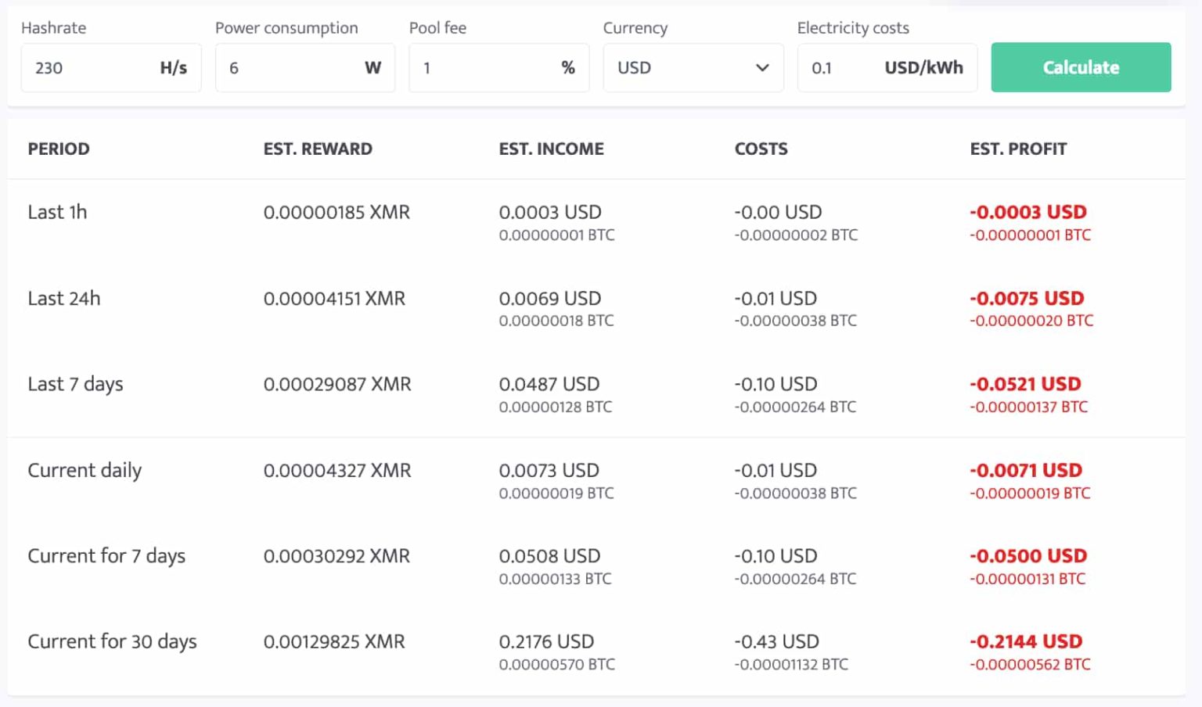This screenshot has height=707, width=1202.
Task: Click the PERIOD column header
Action: coord(59,149)
